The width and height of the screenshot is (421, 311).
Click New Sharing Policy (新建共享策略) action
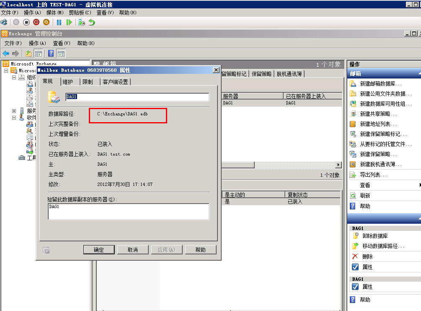[378, 114]
